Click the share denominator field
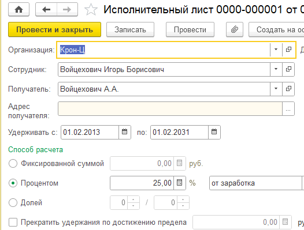The image size is (304, 230). 165,203
